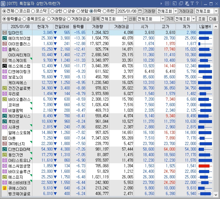Viewport: 220px width, 199px height.
Task: Click the 경 badge beside SNT에너지
Action: (5, 143)
